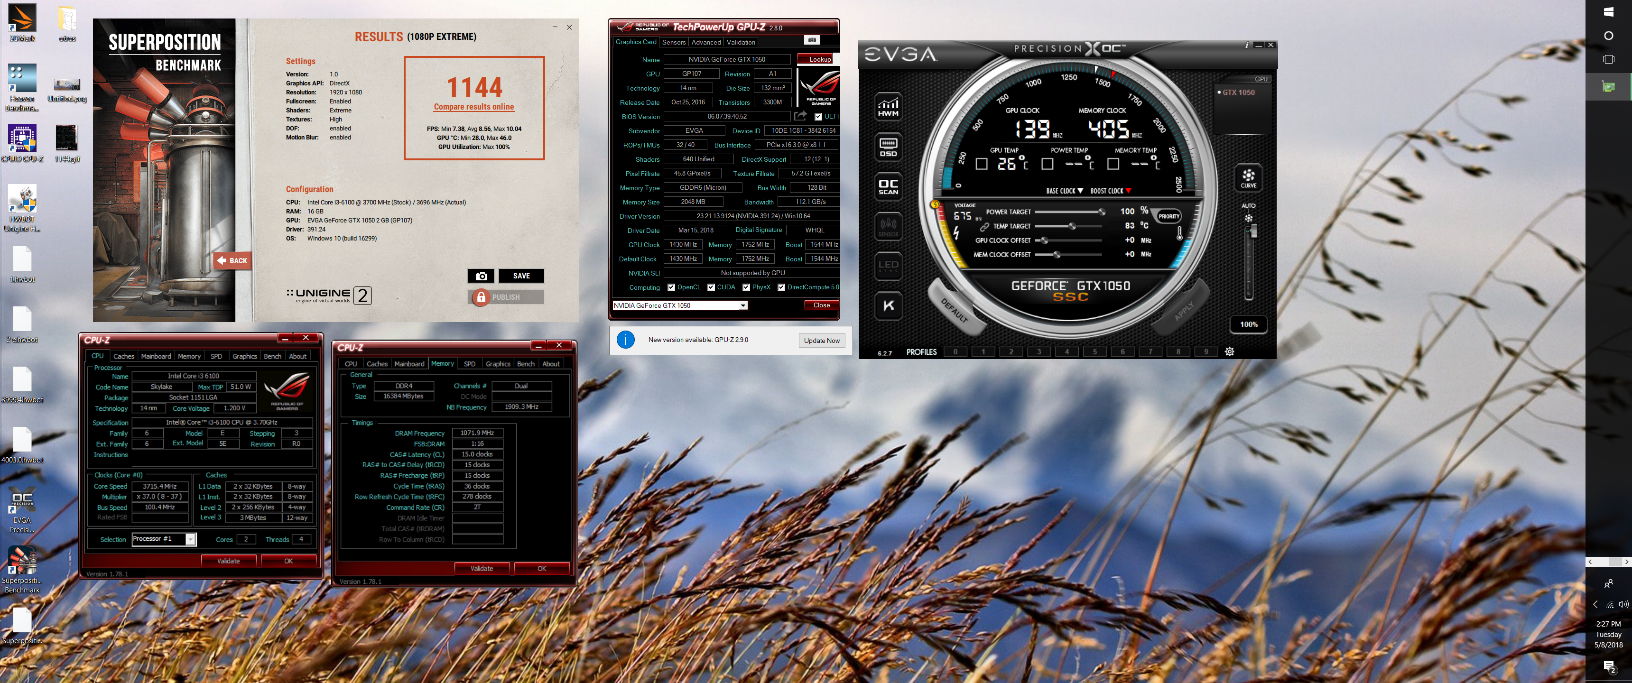Switch to Advanced tab in GPU-Z
The height and width of the screenshot is (683, 1632).
(x=706, y=42)
